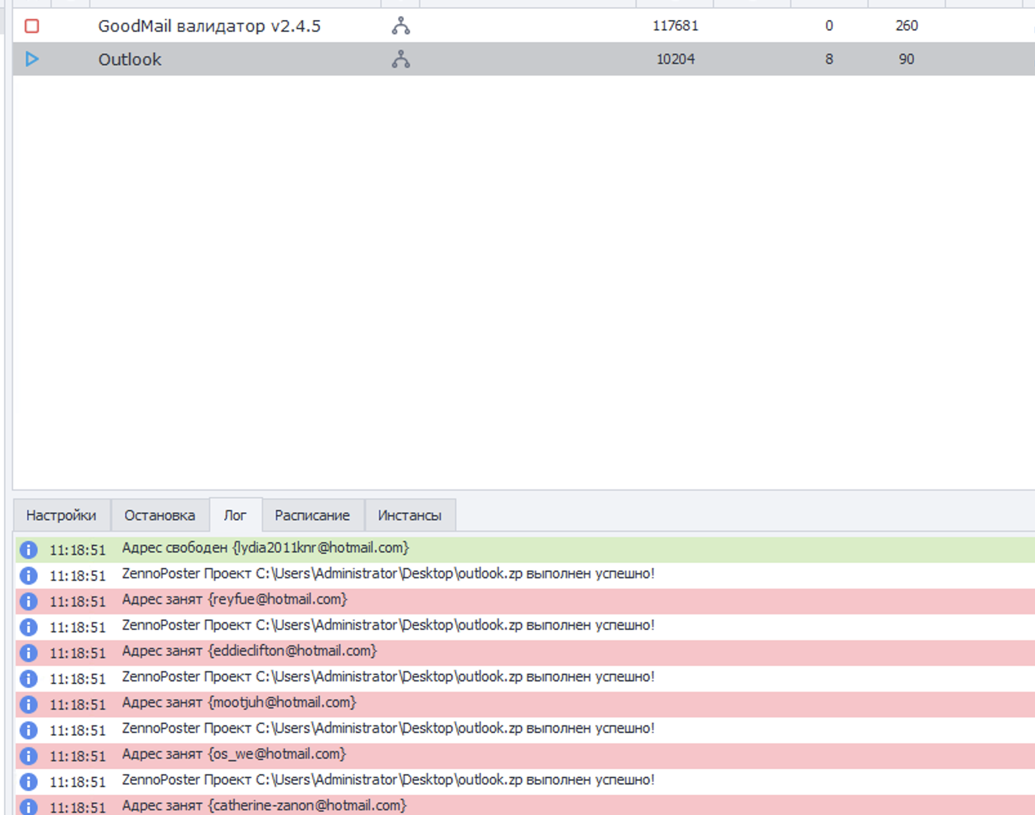
Task: Open the Настройки tab
Action: tap(61, 515)
